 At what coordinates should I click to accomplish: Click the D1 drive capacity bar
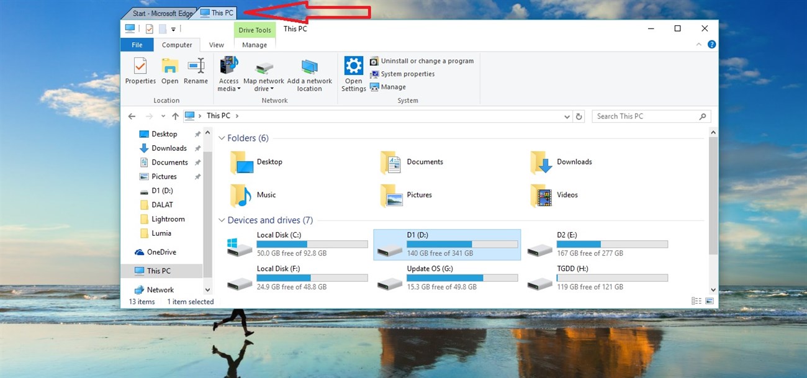[462, 243]
